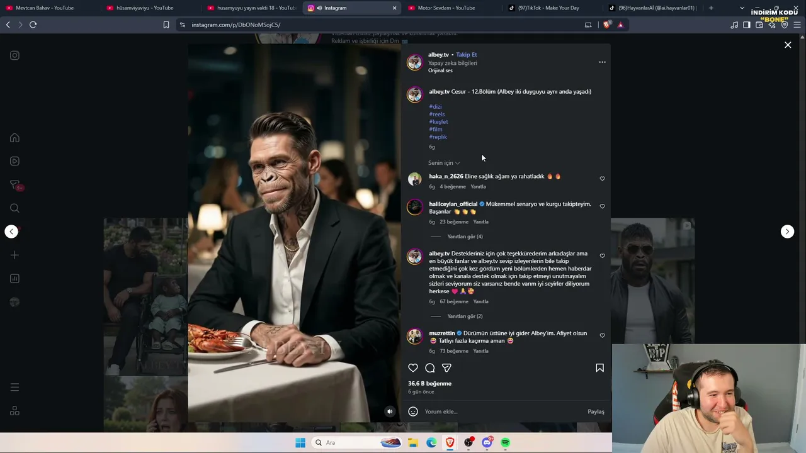Viewport: 806px width, 453px height.
Task: Click the comment bubble icon under the post
Action: [430, 368]
